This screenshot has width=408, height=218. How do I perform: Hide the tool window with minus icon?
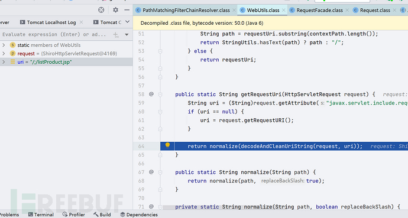point(127,10)
